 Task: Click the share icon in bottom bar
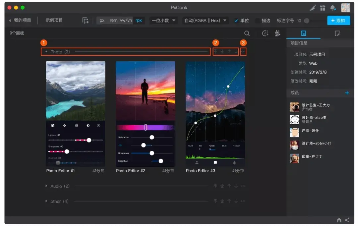click(347, 220)
